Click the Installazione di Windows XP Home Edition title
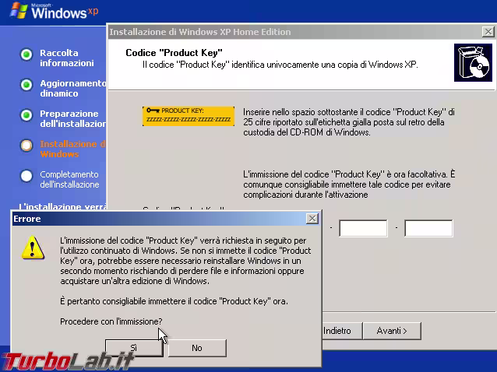 [x=200, y=32]
